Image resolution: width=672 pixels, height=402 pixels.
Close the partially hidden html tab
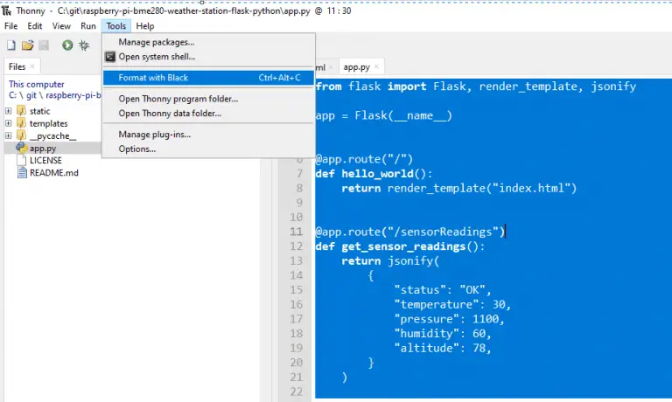331,66
